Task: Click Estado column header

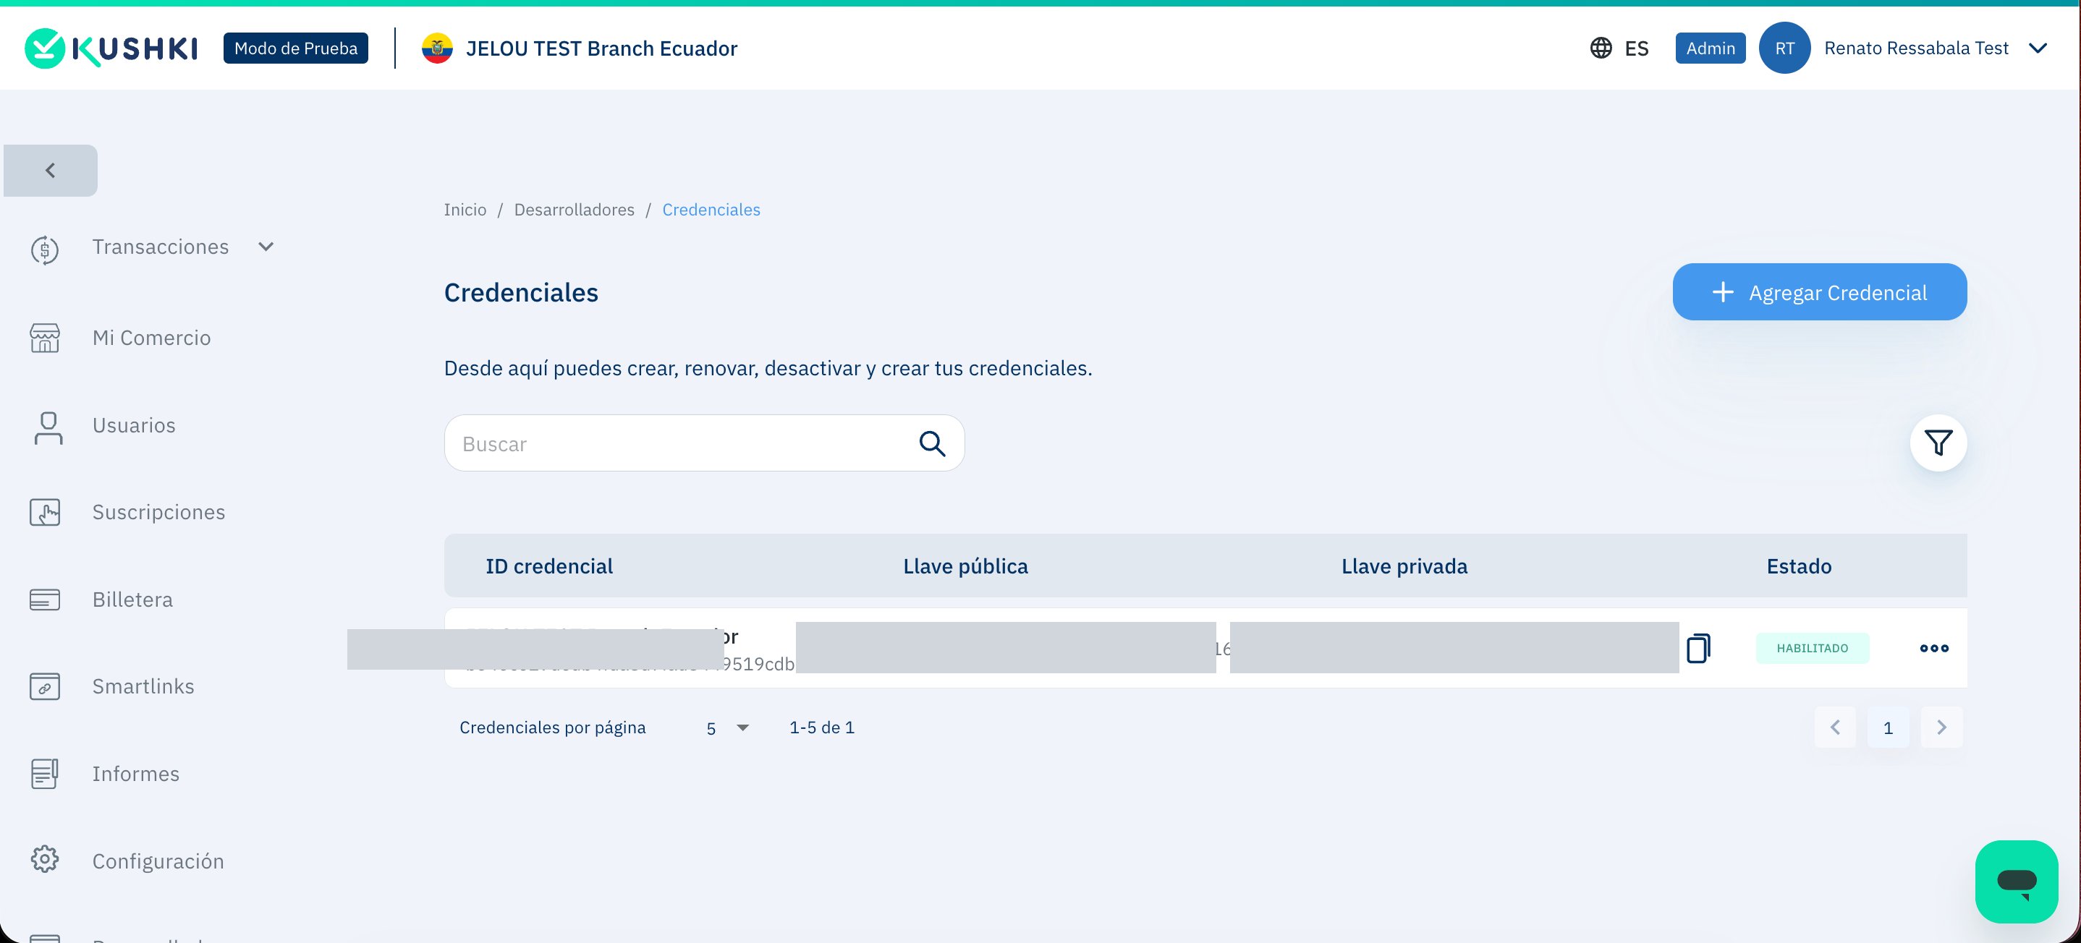Action: coord(1799,567)
